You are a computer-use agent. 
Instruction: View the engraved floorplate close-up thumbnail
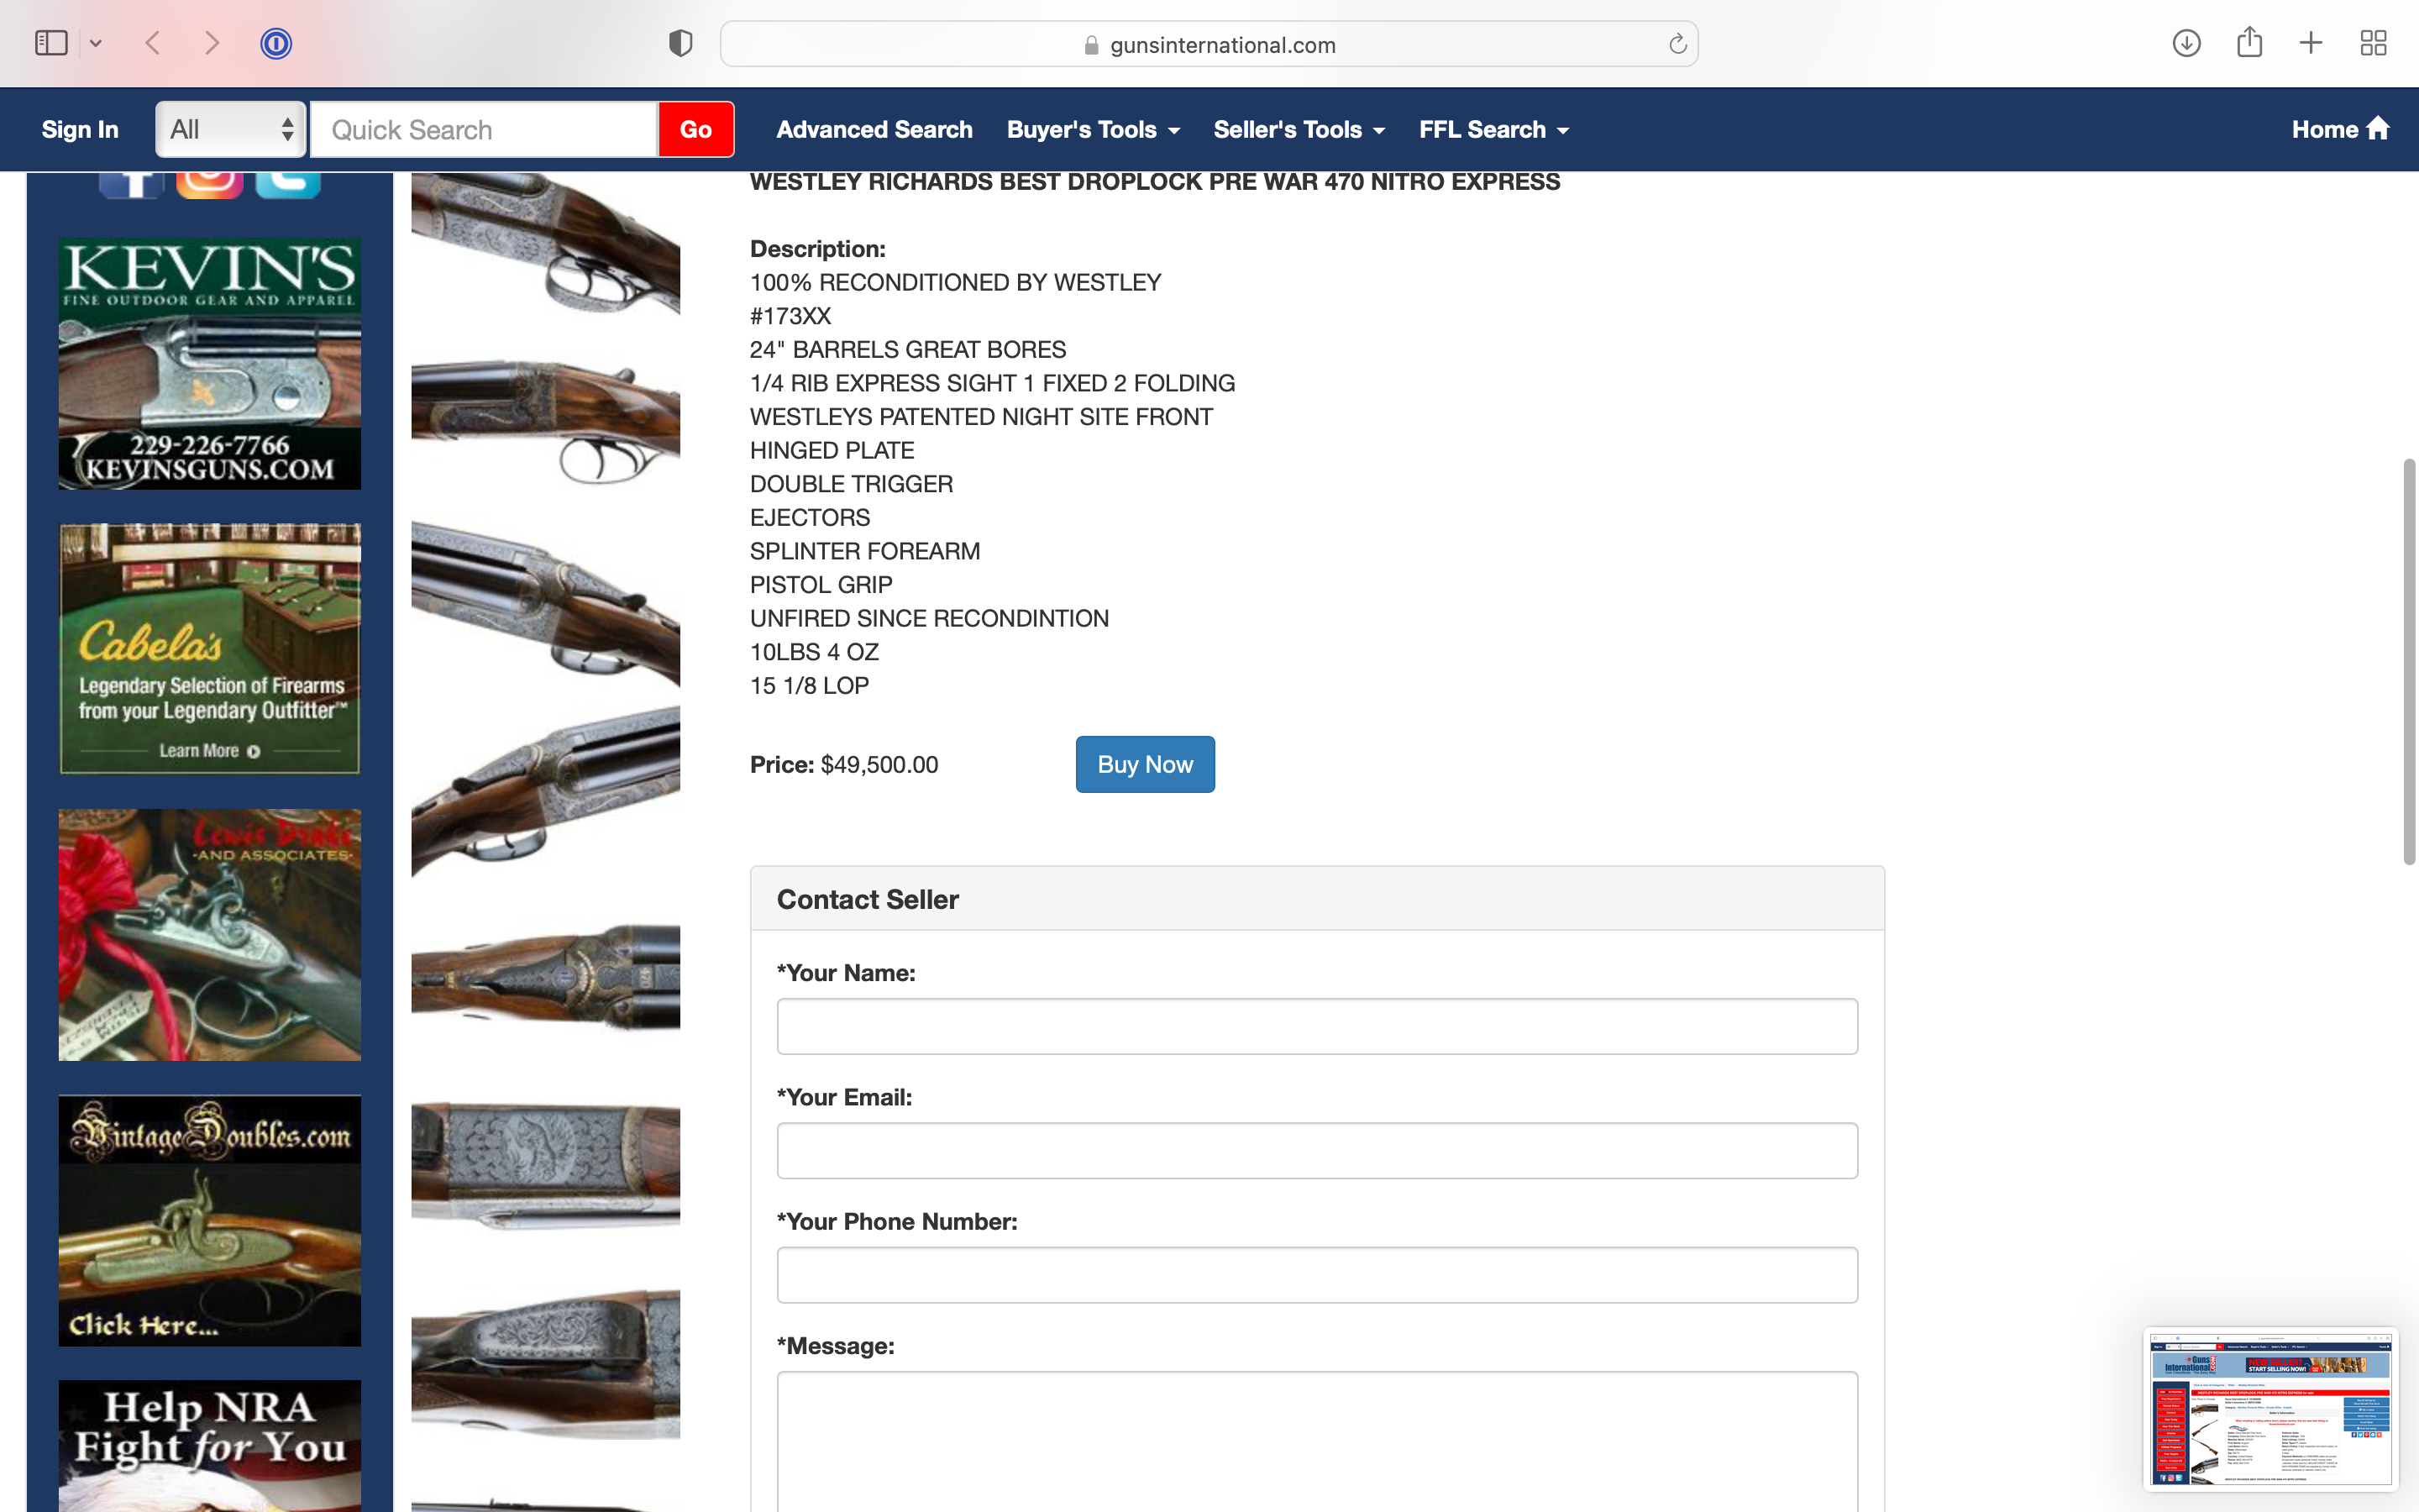pos(546,1165)
